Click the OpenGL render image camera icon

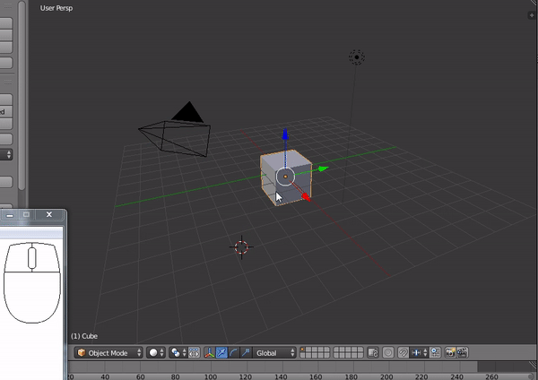(451, 353)
